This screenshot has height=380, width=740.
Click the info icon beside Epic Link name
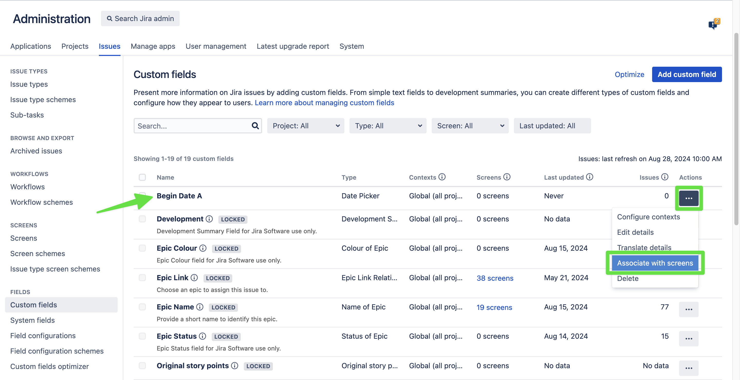tap(194, 278)
